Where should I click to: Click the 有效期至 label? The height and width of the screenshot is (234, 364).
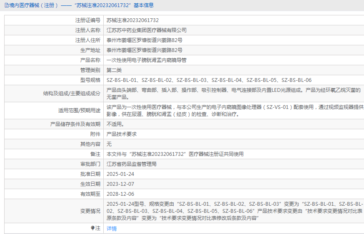pos(90,194)
